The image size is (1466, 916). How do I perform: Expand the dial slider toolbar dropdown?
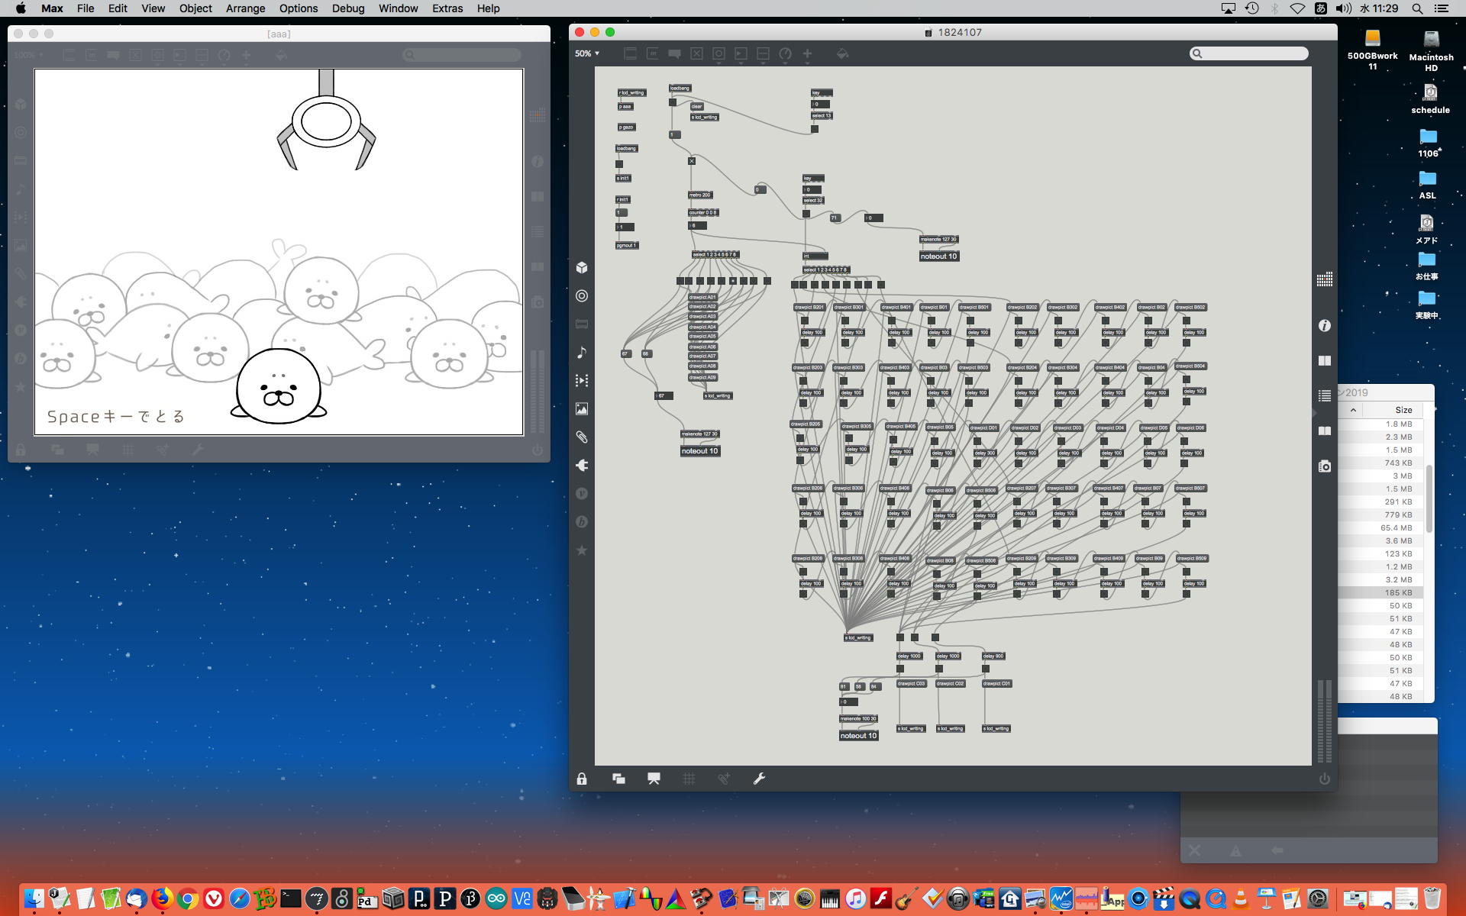point(785,54)
